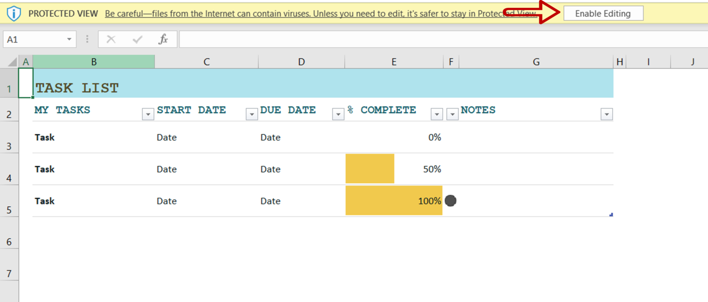Image resolution: width=708 pixels, height=302 pixels.
Task: Click the Insert Function fx icon
Action: coord(164,39)
